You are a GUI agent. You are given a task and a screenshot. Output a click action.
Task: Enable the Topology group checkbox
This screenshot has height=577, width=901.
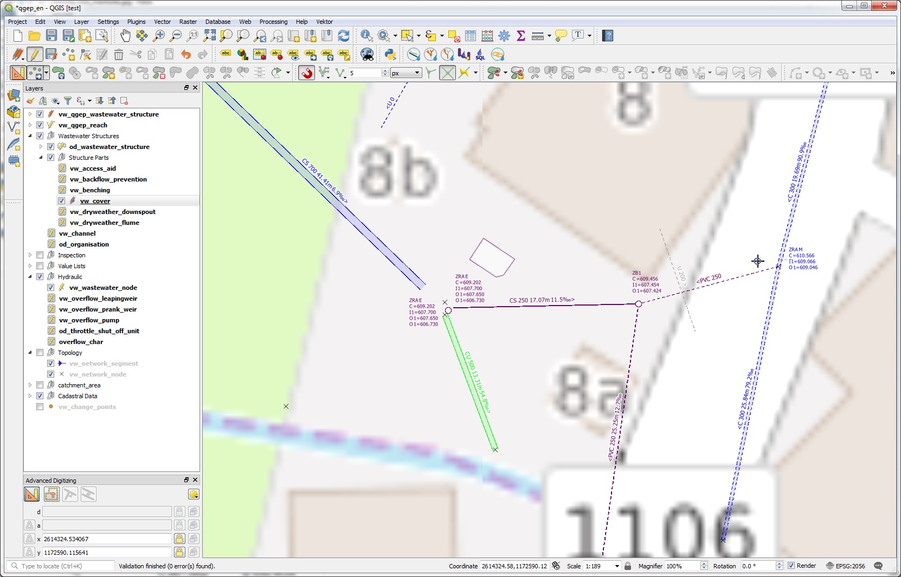coord(40,353)
